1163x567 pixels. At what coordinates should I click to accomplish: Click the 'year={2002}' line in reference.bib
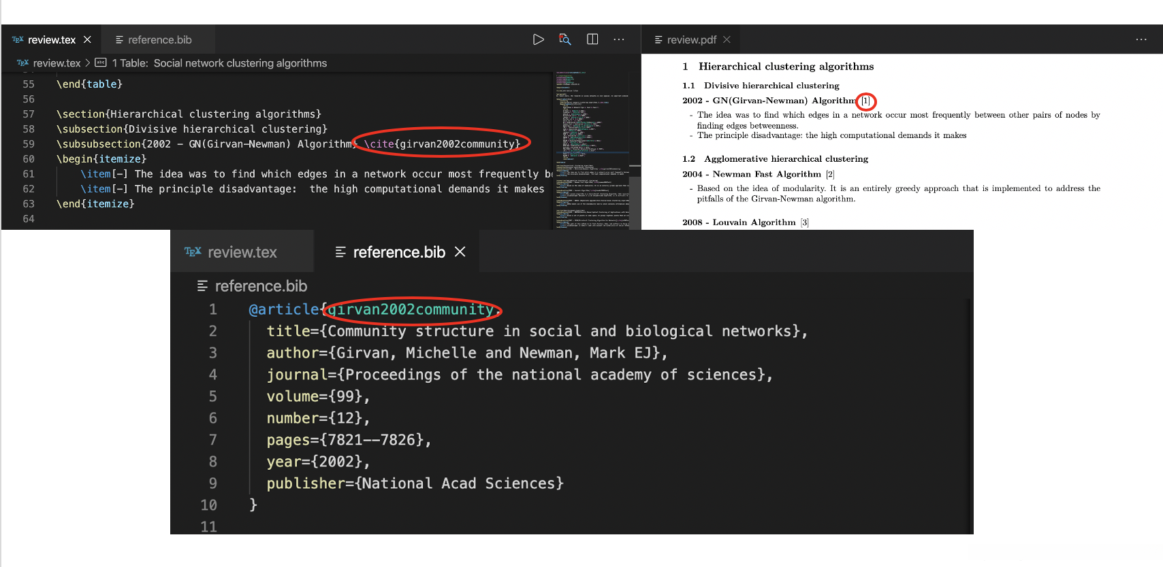[318, 462]
